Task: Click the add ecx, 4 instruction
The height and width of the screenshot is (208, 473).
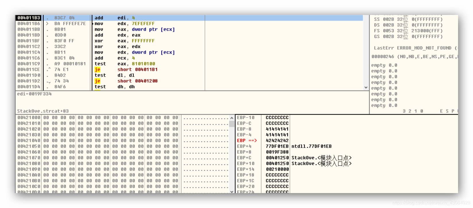Action: point(115,58)
